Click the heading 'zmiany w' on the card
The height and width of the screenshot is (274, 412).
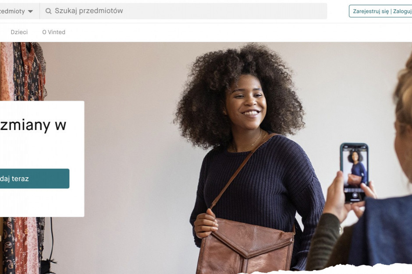(x=33, y=125)
